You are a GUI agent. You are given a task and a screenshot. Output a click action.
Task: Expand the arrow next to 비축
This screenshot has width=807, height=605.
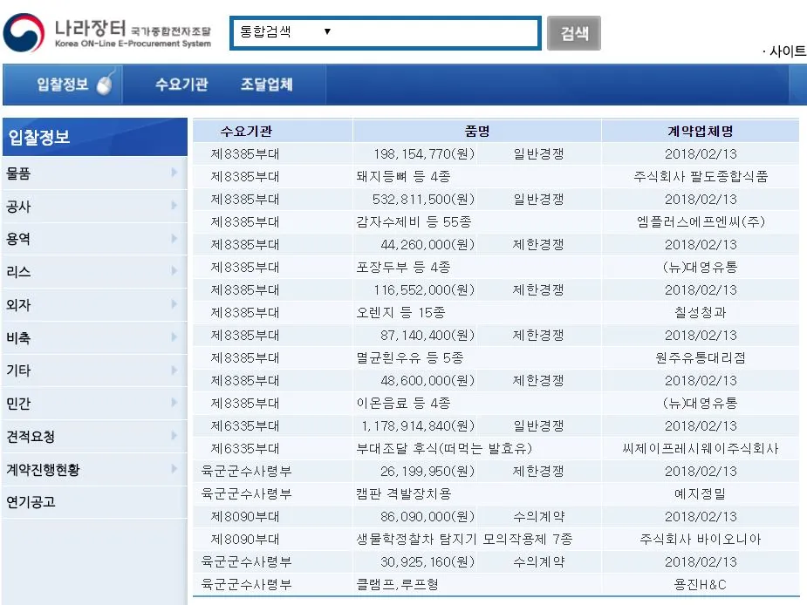pos(174,337)
